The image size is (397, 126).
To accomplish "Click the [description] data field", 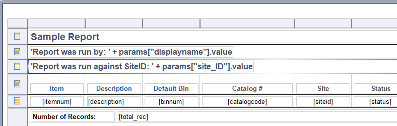I will point(114,102).
